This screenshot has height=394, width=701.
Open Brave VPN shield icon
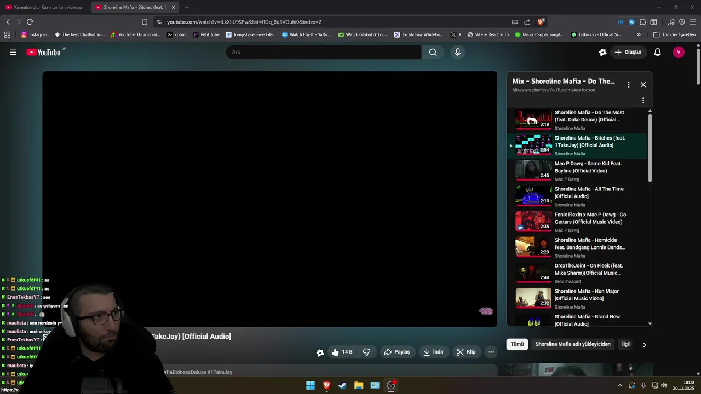(x=682, y=22)
